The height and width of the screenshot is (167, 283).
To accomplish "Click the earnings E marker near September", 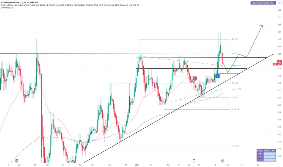I will coord(17,161).
